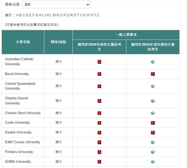Jump to index letter C
The height and width of the screenshot is (168, 187).
(x=24, y=15)
